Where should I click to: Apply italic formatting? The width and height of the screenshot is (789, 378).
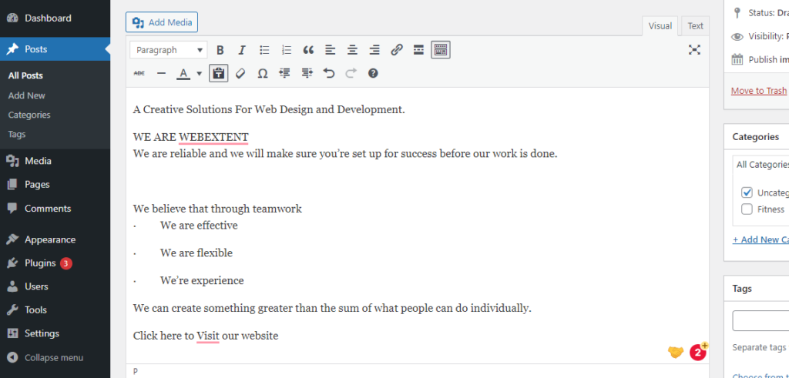[x=241, y=50]
